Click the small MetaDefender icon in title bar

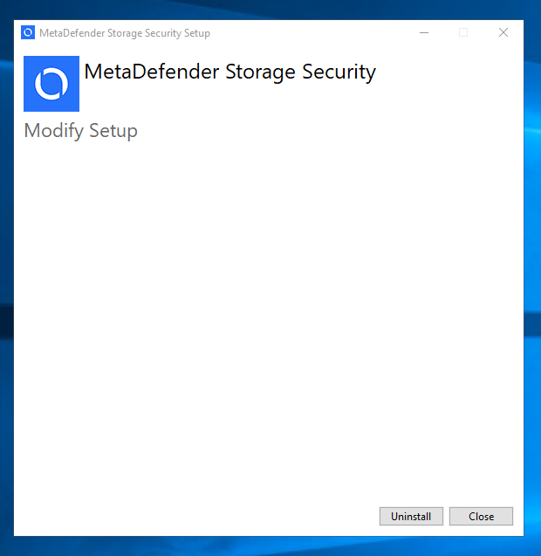tap(28, 32)
